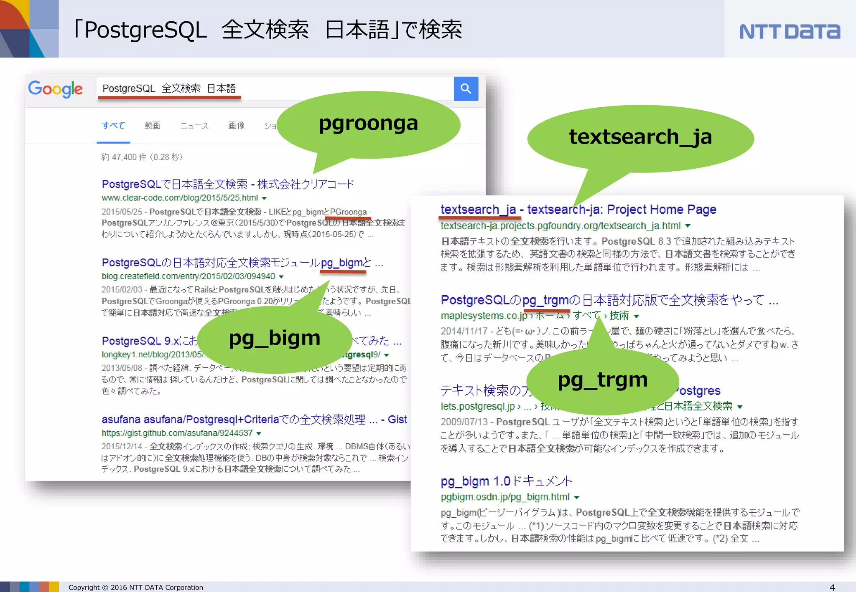This screenshot has width=856, height=592.
Task: Open textsearch_ja Project Home Page result
Action: (578, 210)
